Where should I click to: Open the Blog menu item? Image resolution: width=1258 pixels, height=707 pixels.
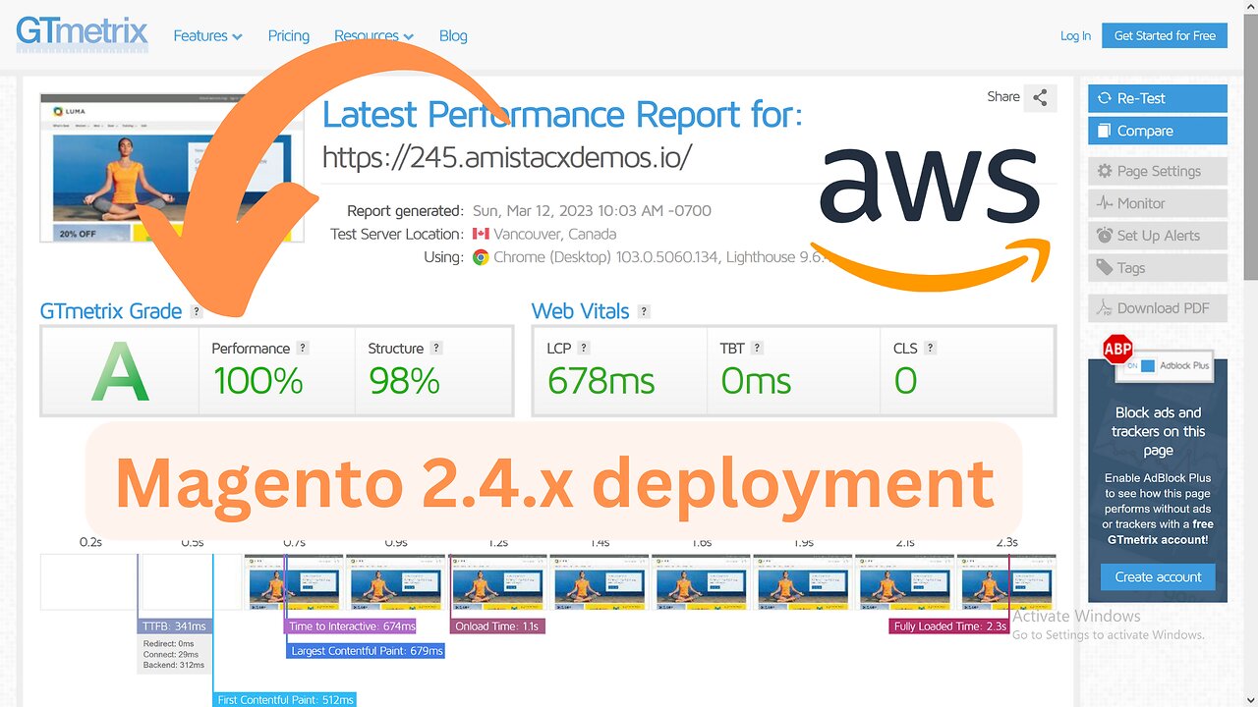[x=453, y=35]
